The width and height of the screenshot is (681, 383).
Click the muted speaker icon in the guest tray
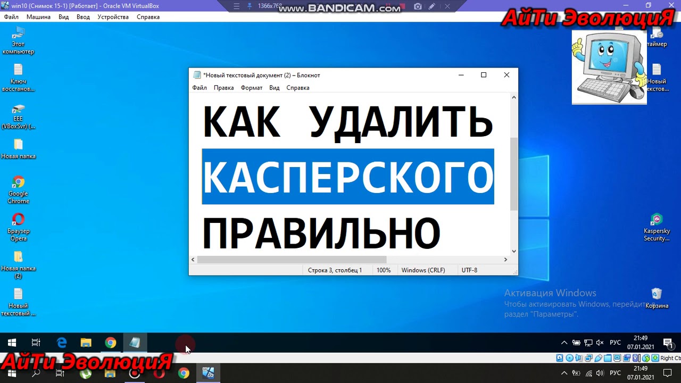click(x=600, y=343)
